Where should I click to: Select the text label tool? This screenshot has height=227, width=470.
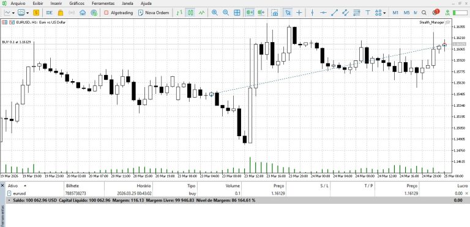coord(368,13)
